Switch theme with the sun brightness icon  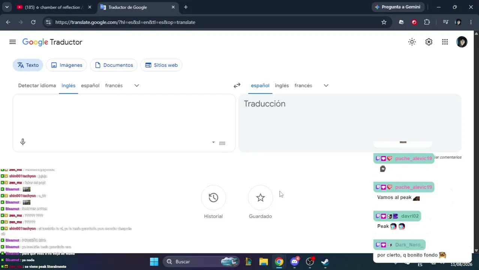[412, 42]
